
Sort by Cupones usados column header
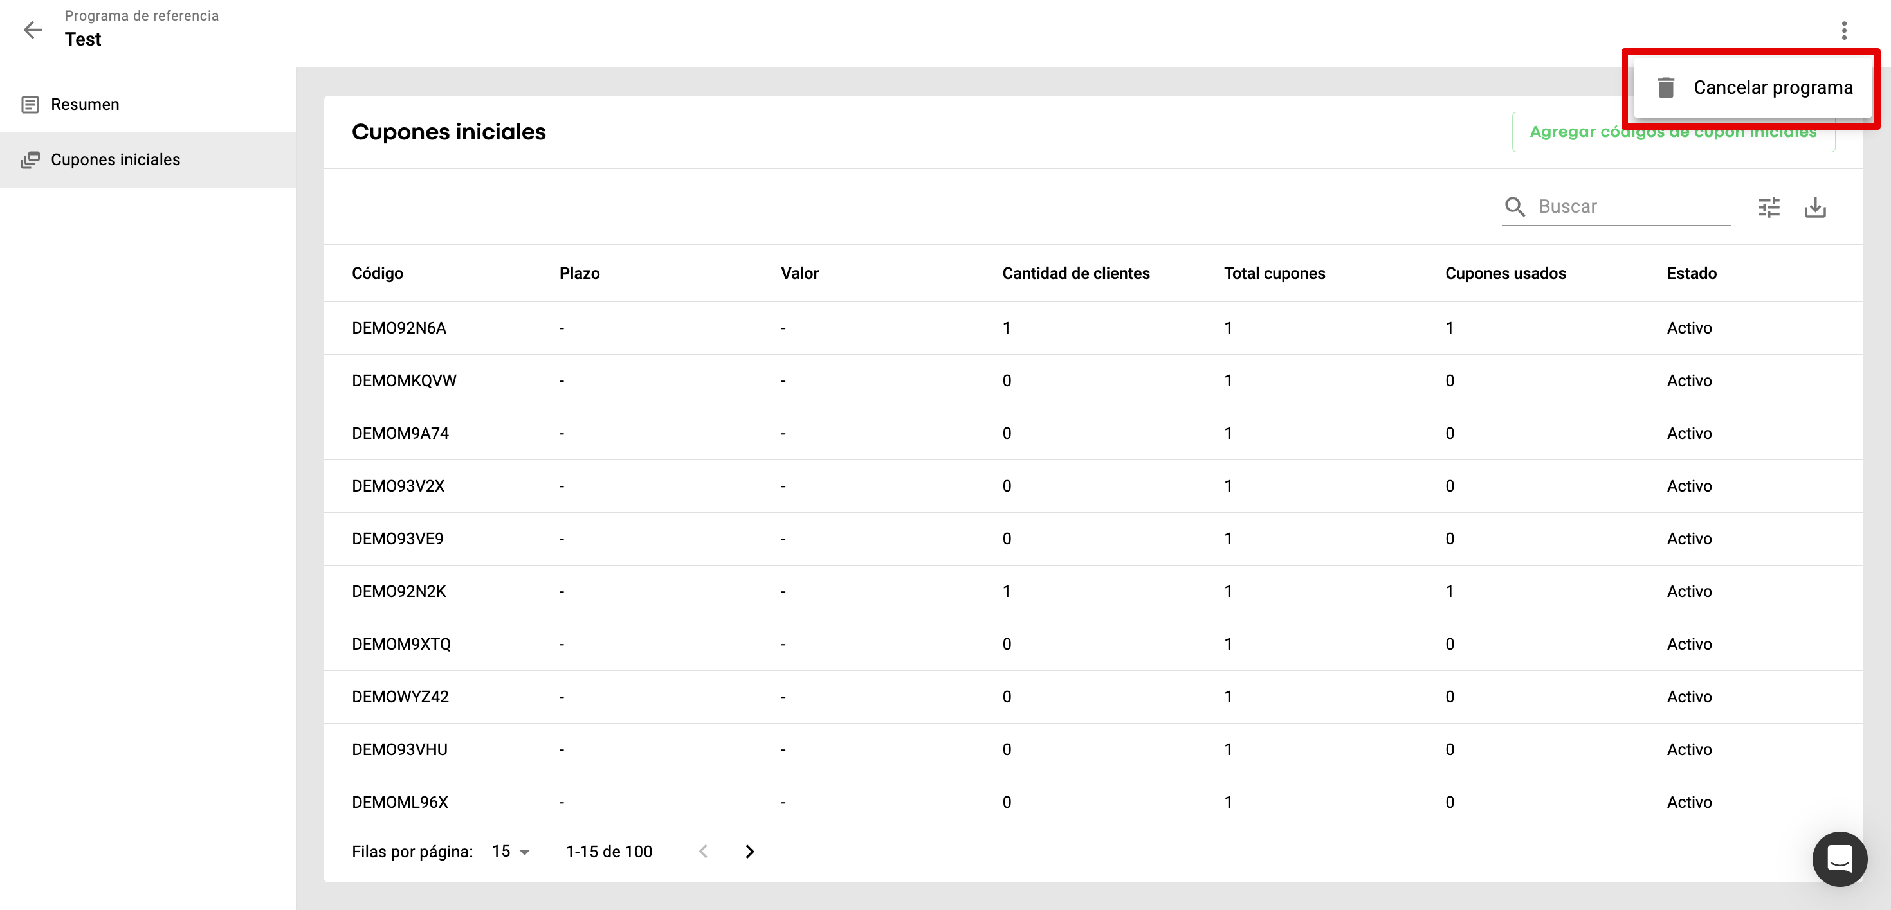[x=1505, y=274]
